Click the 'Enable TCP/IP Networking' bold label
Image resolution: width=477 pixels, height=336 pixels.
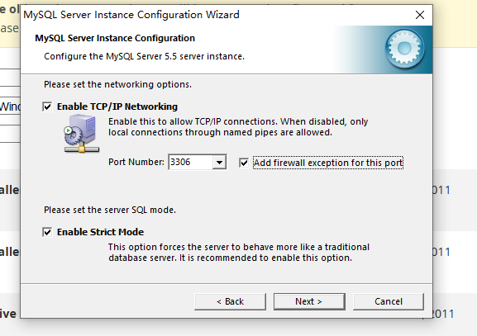click(x=117, y=106)
